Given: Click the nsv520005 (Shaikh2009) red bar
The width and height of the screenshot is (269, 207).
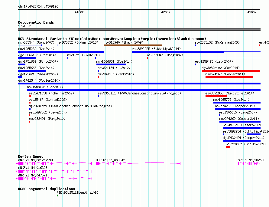Looking at the screenshot, I should click(228, 147).
